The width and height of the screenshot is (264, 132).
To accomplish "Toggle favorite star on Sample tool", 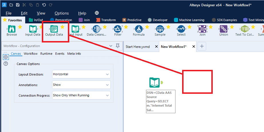I will [168, 27].
